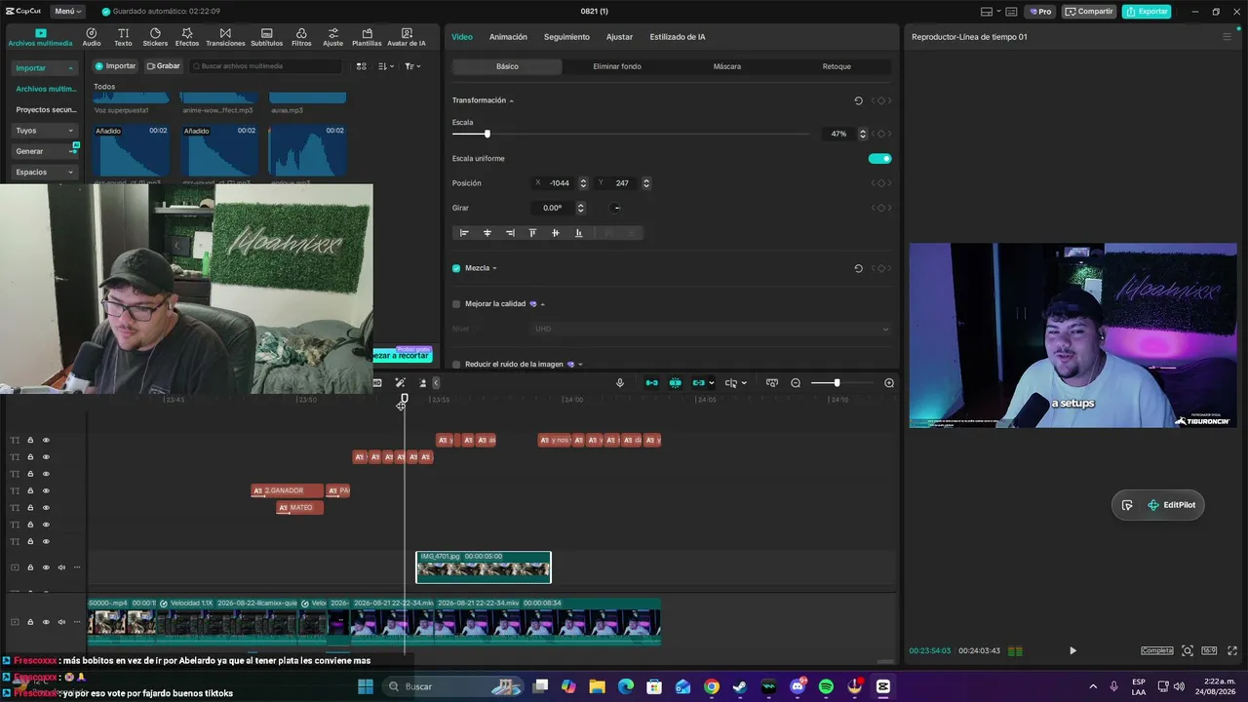Click the Exportar button
Screen dimensions: 1248x702
click(x=1147, y=12)
